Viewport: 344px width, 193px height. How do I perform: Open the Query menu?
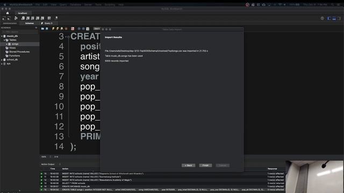63,5
